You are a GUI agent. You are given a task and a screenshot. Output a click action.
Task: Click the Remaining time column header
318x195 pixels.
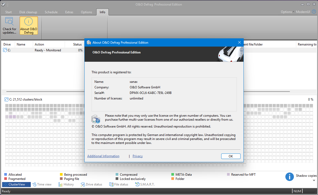[x=307, y=44]
